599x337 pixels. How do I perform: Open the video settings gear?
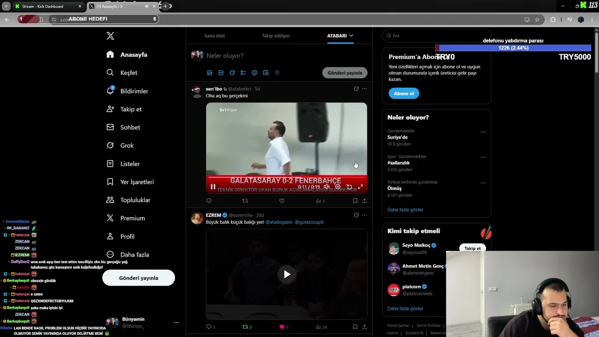point(338,187)
